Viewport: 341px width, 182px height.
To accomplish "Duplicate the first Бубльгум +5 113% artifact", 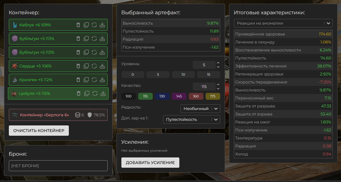I will coord(86,39).
